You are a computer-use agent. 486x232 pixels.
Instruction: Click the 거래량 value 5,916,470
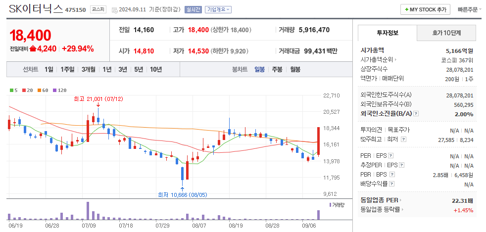tap(314, 30)
